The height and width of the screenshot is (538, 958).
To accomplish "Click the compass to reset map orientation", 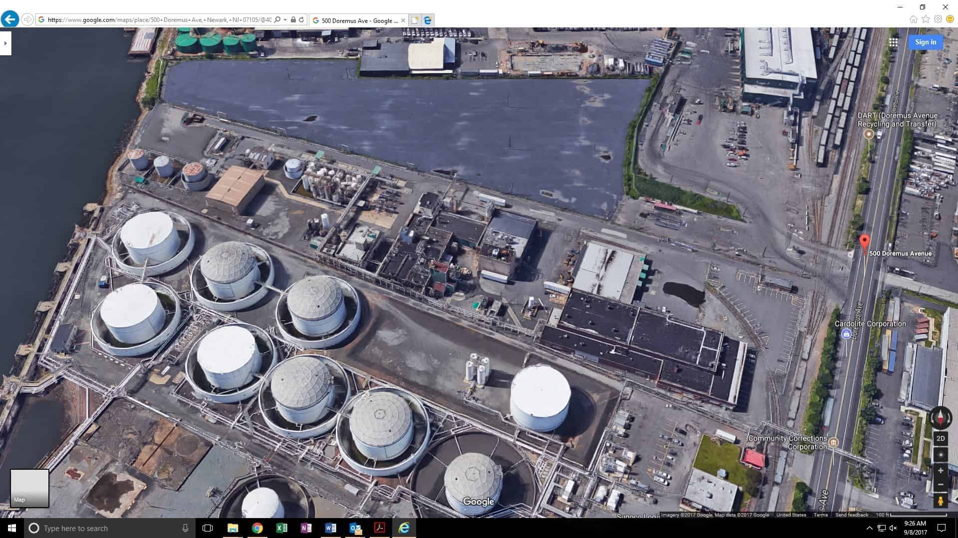I will [940, 418].
